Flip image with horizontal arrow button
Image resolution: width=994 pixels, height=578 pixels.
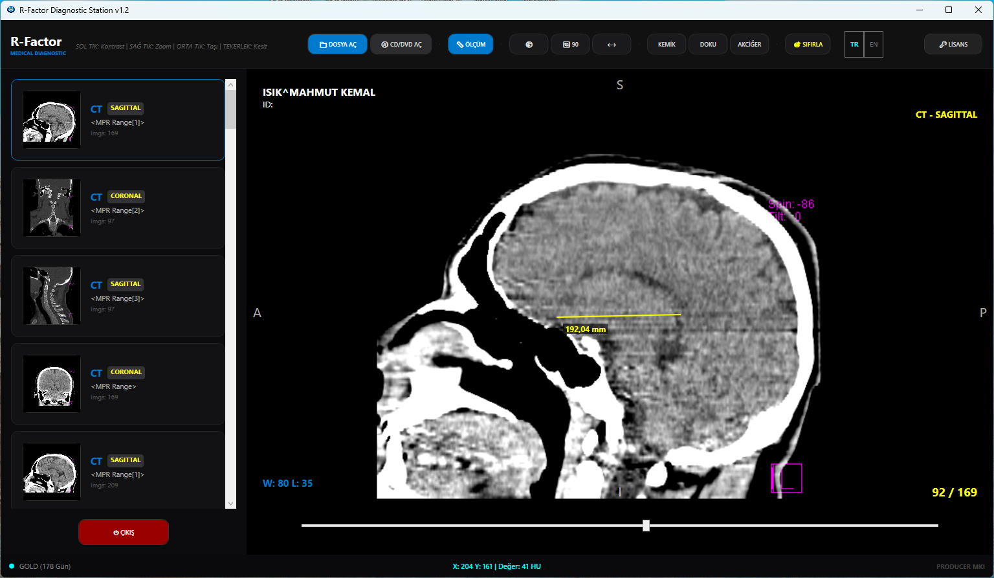[x=612, y=45]
